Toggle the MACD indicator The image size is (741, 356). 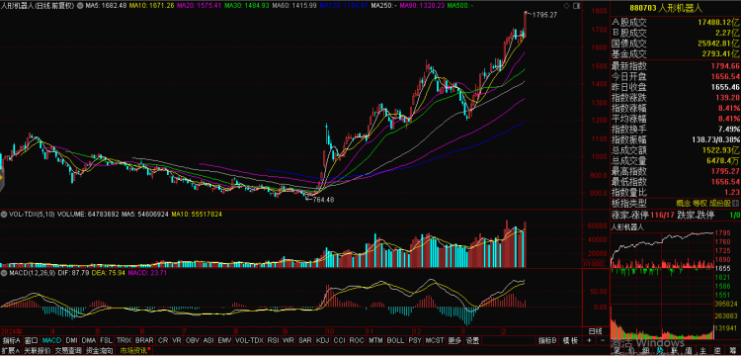[51, 340]
